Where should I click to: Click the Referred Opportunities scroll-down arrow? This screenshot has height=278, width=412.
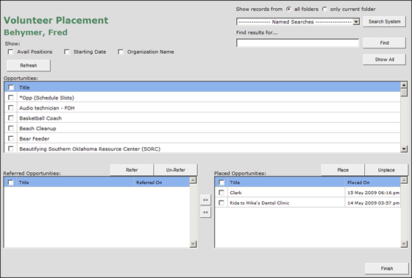coord(193,244)
